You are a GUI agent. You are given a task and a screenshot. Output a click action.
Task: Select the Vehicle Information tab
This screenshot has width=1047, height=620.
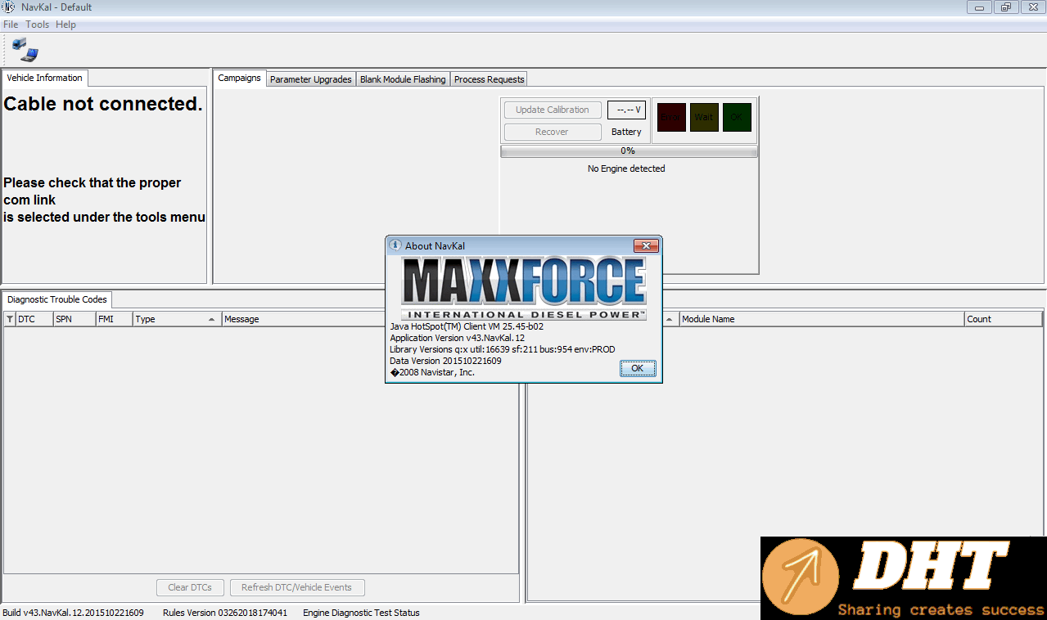(45, 78)
